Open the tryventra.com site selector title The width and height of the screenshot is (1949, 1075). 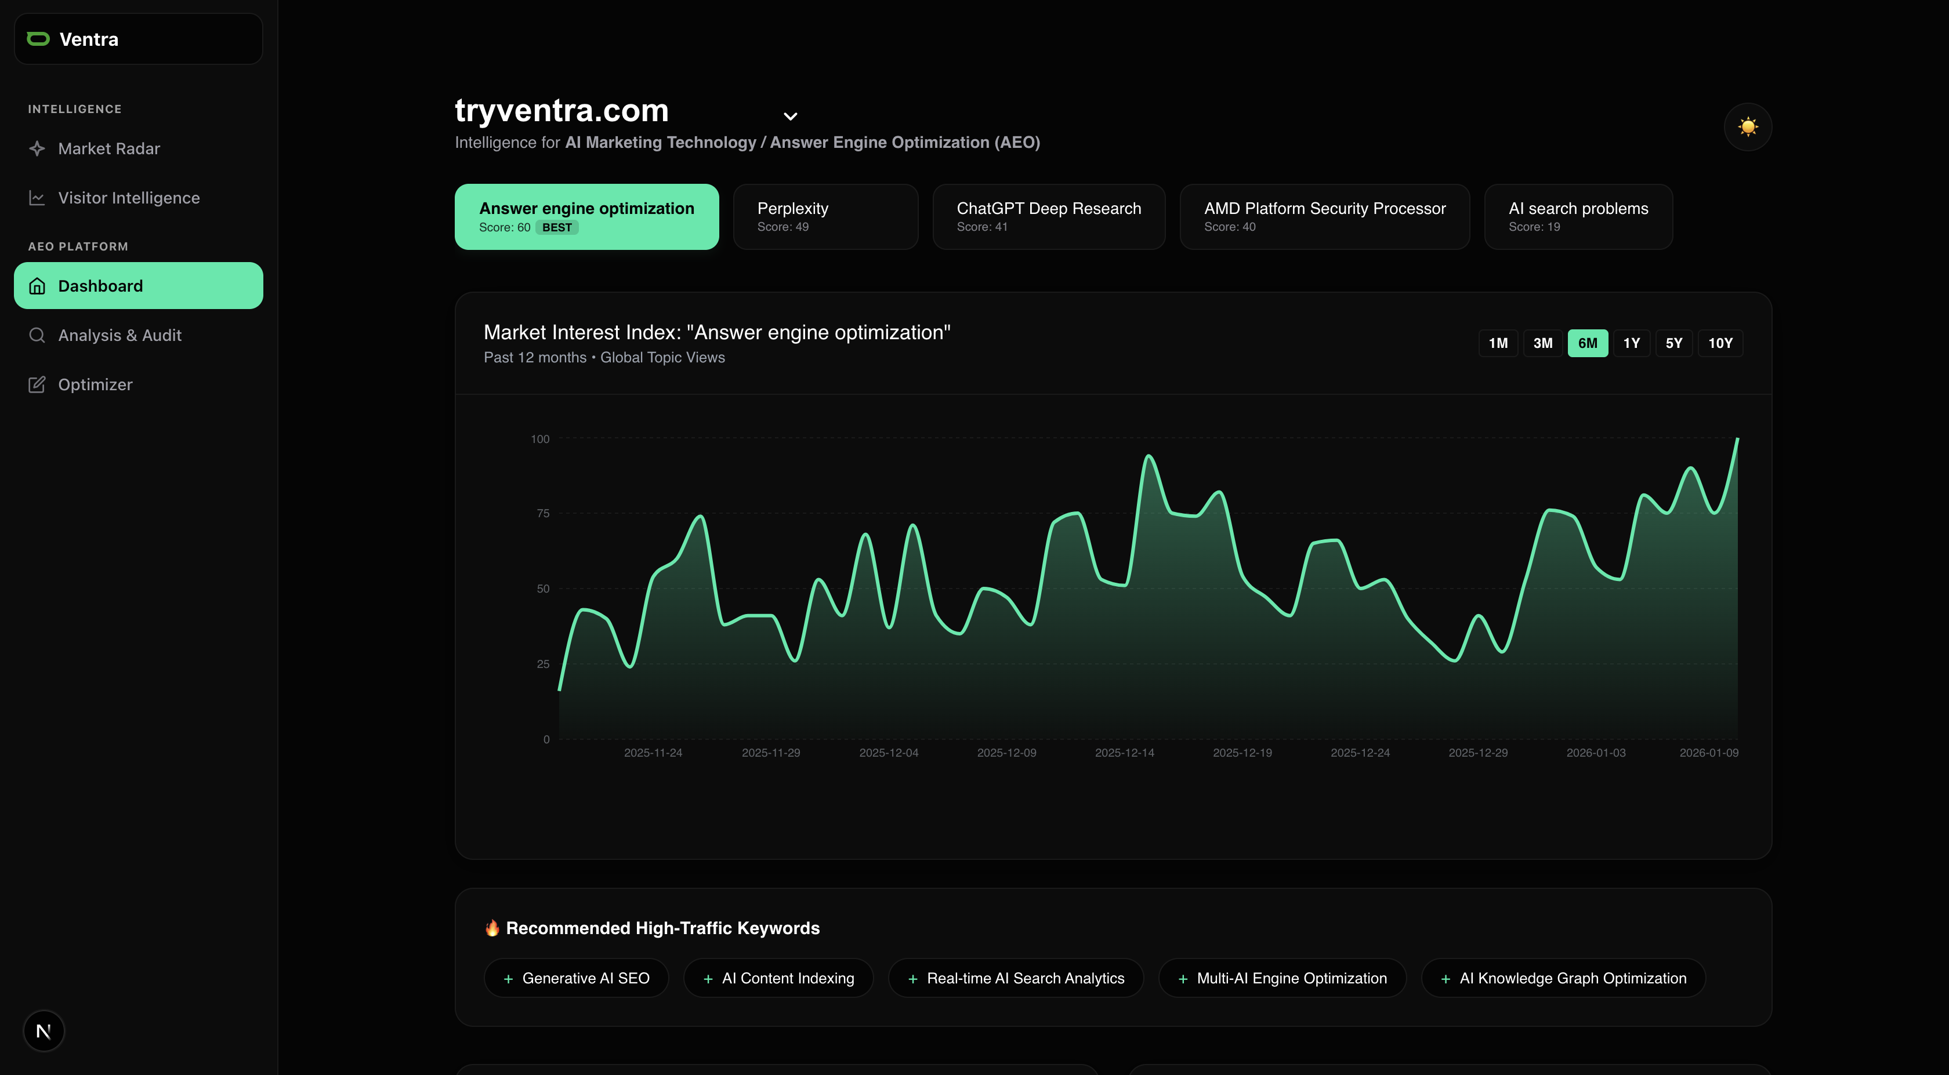click(x=561, y=110)
